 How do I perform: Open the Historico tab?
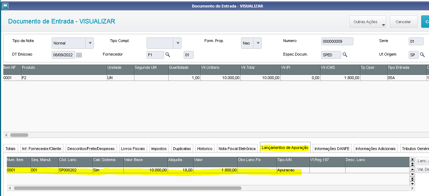click(x=205, y=149)
